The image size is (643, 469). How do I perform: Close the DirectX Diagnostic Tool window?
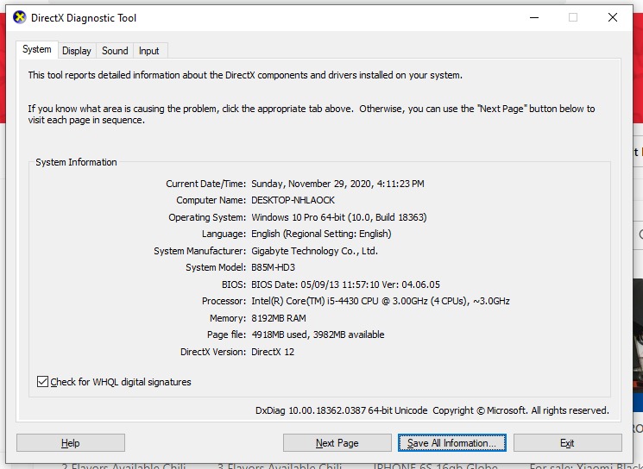[x=612, y=17]
